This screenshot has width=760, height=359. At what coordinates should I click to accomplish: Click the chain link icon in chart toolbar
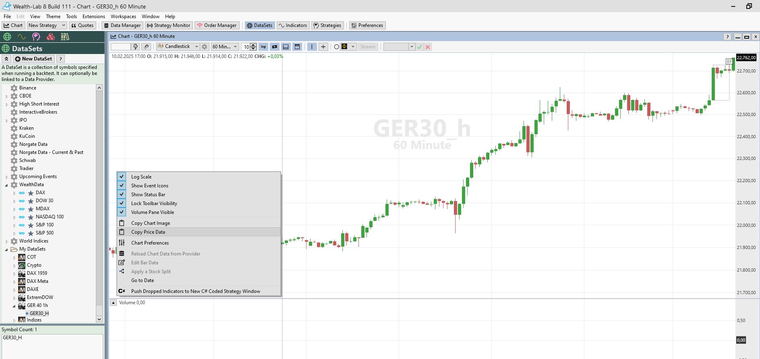(x=147, y=47)
